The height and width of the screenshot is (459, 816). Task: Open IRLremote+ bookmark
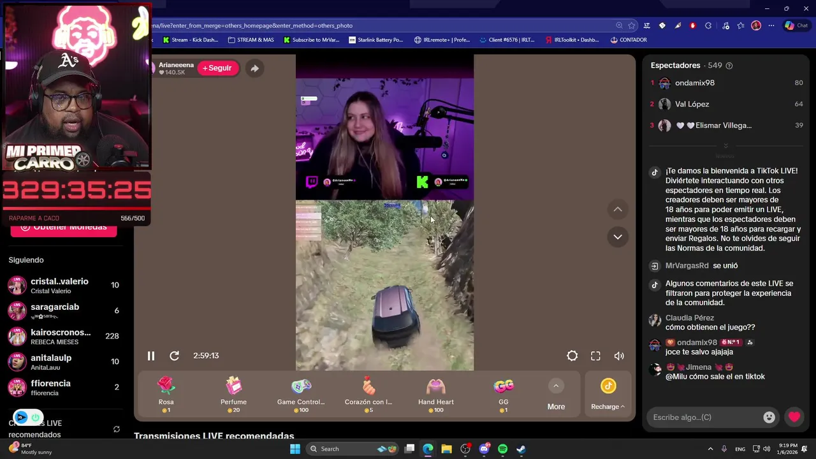click(442, 40)
